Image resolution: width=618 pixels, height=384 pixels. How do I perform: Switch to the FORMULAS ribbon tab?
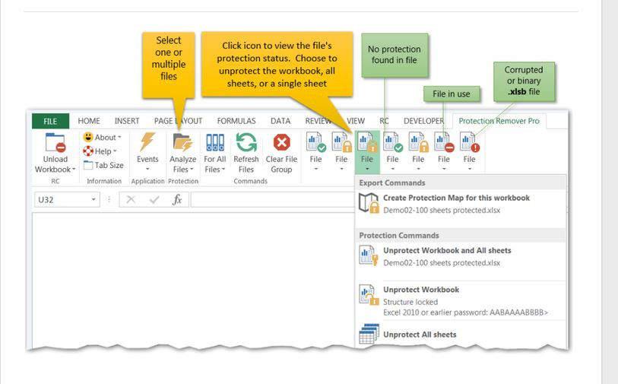tap(236, 121)
